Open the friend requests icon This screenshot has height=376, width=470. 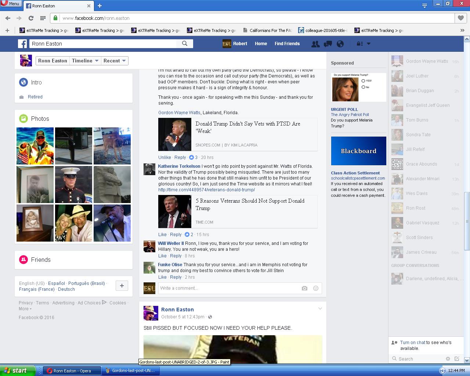point(315,44)
